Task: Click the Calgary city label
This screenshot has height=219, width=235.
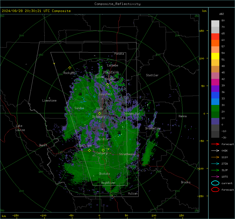Action: tap(102, 153)
